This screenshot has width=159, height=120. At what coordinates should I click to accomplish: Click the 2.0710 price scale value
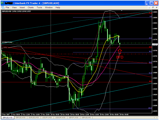point(155,62)
